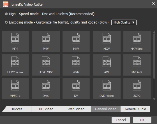Click the TunesKit Video Cutter logo

click(6, 4)
